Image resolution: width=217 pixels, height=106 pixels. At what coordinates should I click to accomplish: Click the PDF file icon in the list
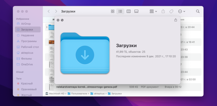tap(52, 87)
